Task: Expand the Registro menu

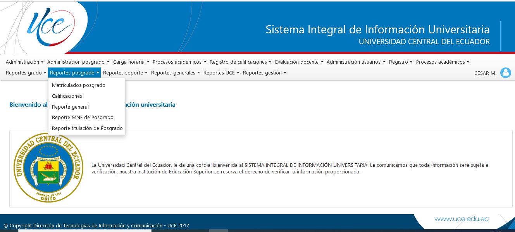Action: coord(401,62)
